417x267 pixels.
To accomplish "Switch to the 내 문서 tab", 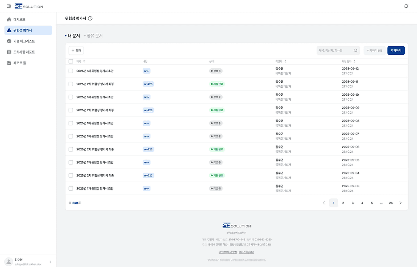I will point(73,36).
